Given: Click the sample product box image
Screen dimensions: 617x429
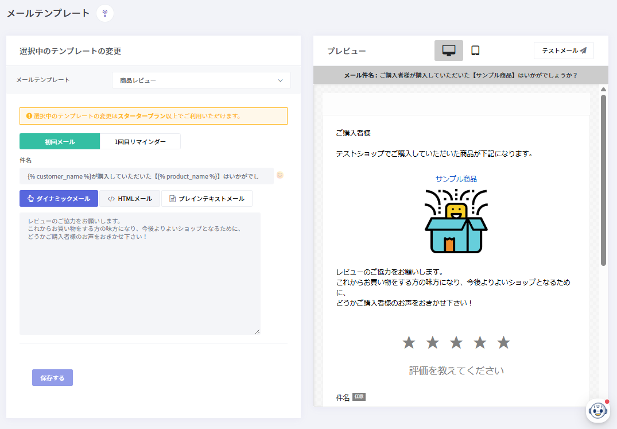Looking at the screenshot, I should (456, 221).
